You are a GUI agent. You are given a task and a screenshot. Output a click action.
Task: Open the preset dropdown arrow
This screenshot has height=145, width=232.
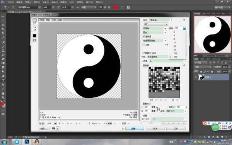click(x=171, y=20)
